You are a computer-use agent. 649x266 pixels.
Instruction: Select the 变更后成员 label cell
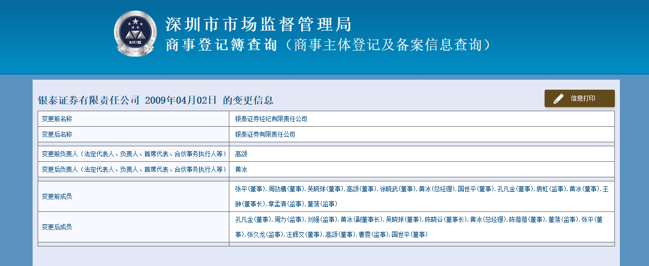134,227
